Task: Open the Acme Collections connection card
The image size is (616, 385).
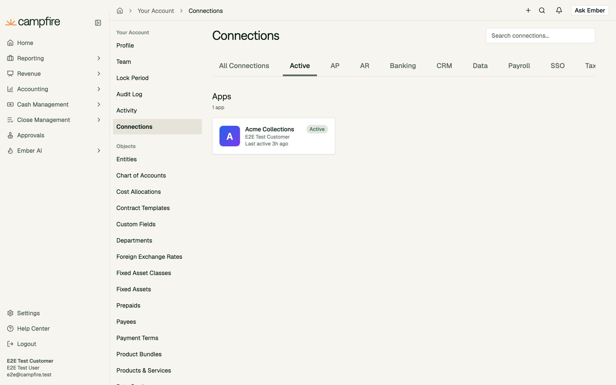Action: (274, 136)
